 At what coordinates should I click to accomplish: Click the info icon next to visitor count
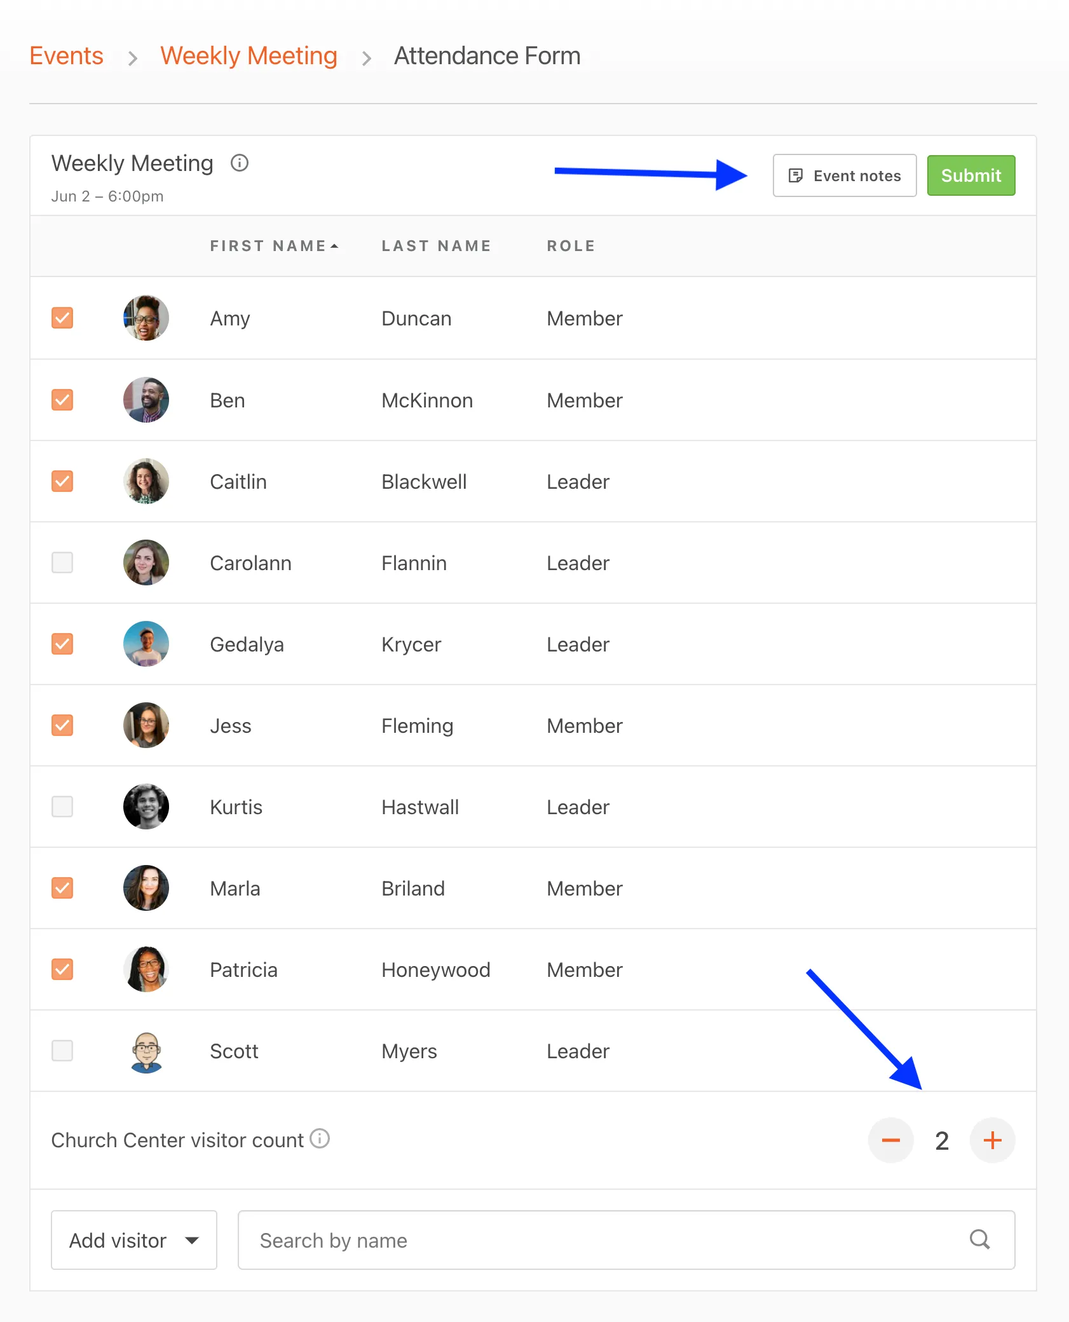pos(320,1138)
